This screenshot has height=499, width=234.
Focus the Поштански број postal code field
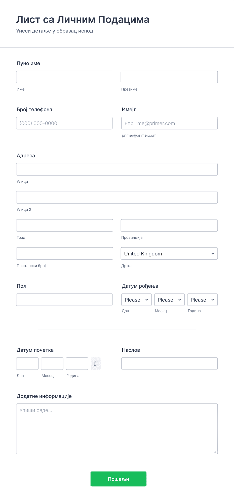coord(65,253)
